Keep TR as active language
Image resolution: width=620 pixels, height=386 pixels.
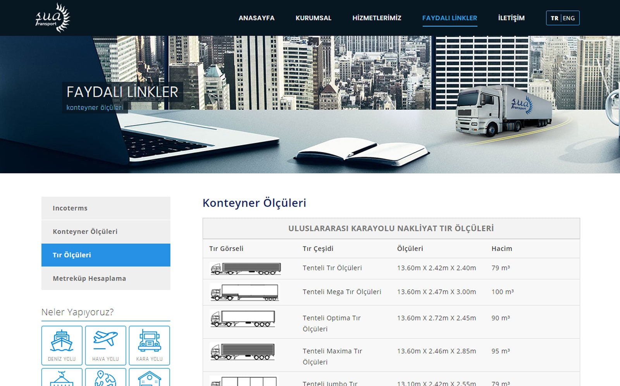(555, 17)
